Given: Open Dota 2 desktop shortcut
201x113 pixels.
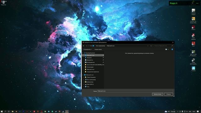Looking at the screenshot, I should coord(193,28).
